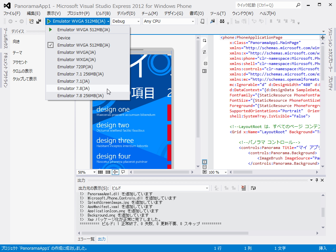Select vertical split view icon
This screenshot has width=336, height=252.
(204, 162)
